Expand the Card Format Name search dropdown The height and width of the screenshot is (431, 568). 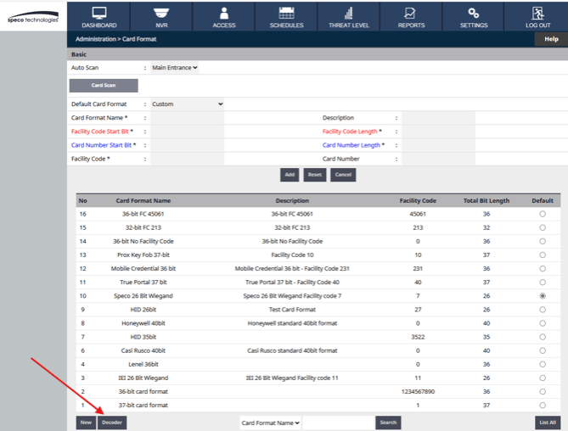270,423
